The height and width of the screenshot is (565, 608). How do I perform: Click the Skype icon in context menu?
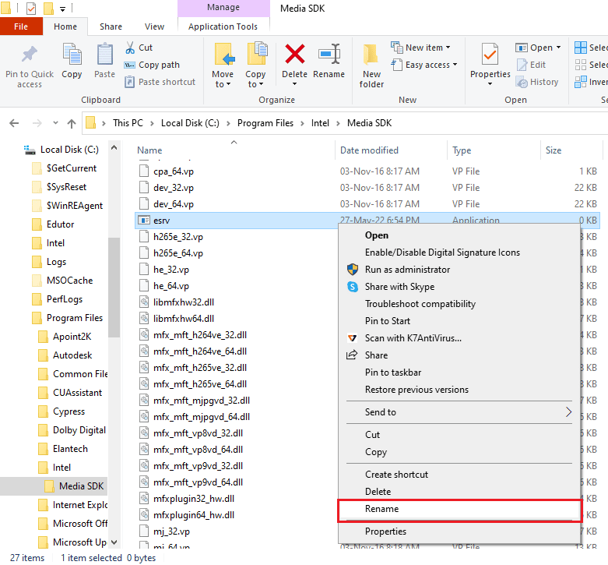[353, 287]
